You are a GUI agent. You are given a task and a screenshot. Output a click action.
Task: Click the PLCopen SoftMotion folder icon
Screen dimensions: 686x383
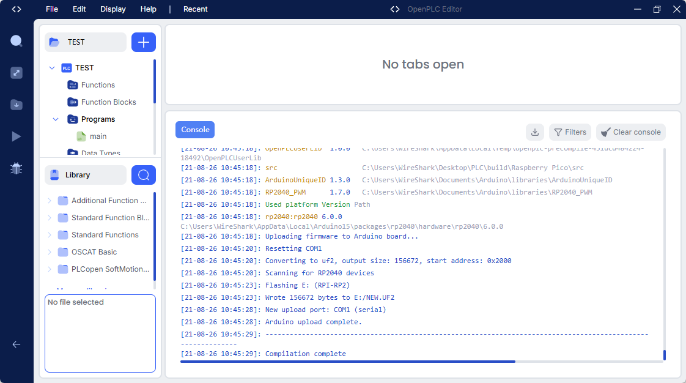(63, 269)
